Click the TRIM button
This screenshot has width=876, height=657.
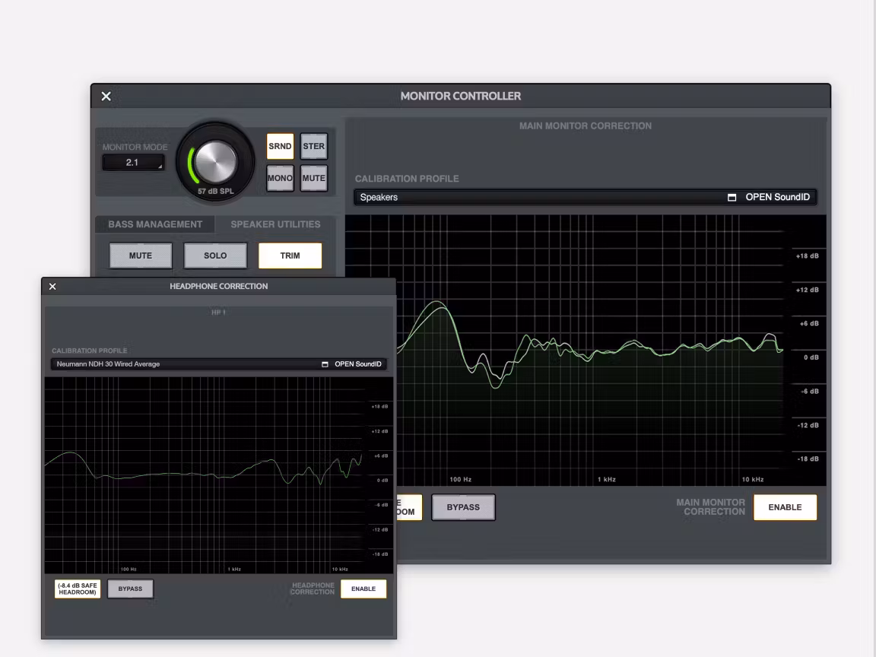[290, 255]
